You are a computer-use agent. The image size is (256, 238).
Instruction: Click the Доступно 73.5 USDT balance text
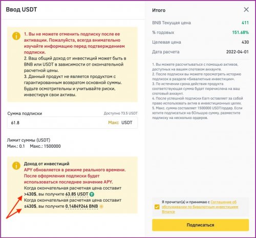pyautogui.click(x=121, y=113)
